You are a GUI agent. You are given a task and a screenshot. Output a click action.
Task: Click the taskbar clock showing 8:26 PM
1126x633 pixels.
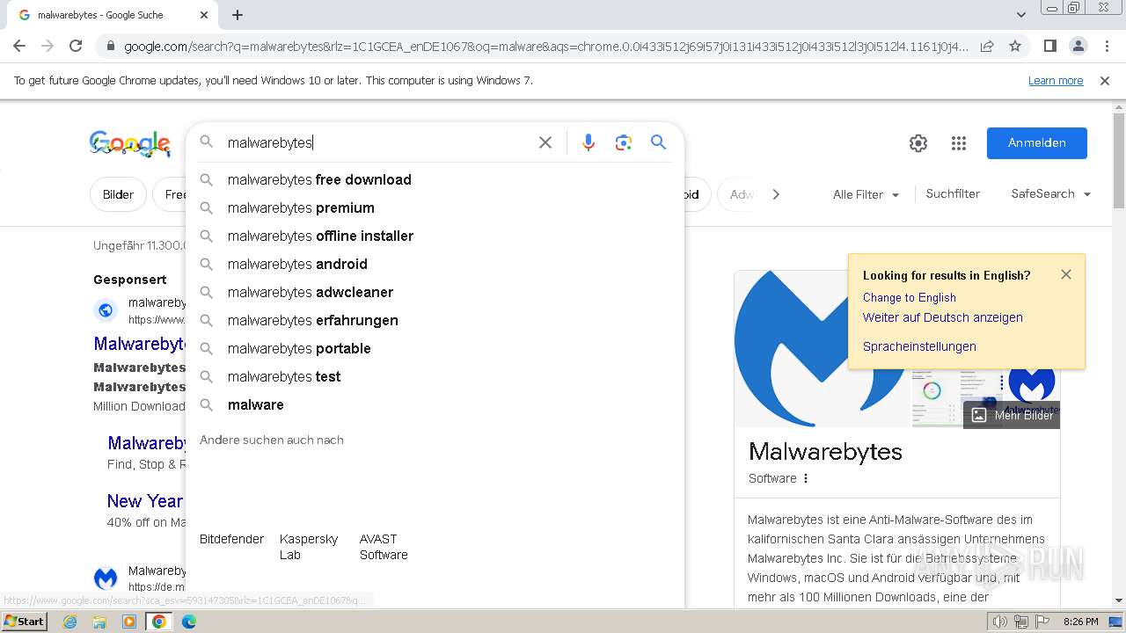pyautogui.click(x=1080, y=622)
